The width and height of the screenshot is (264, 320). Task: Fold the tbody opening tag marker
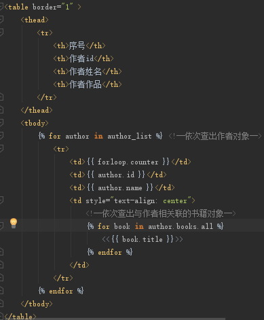point(1,123)
